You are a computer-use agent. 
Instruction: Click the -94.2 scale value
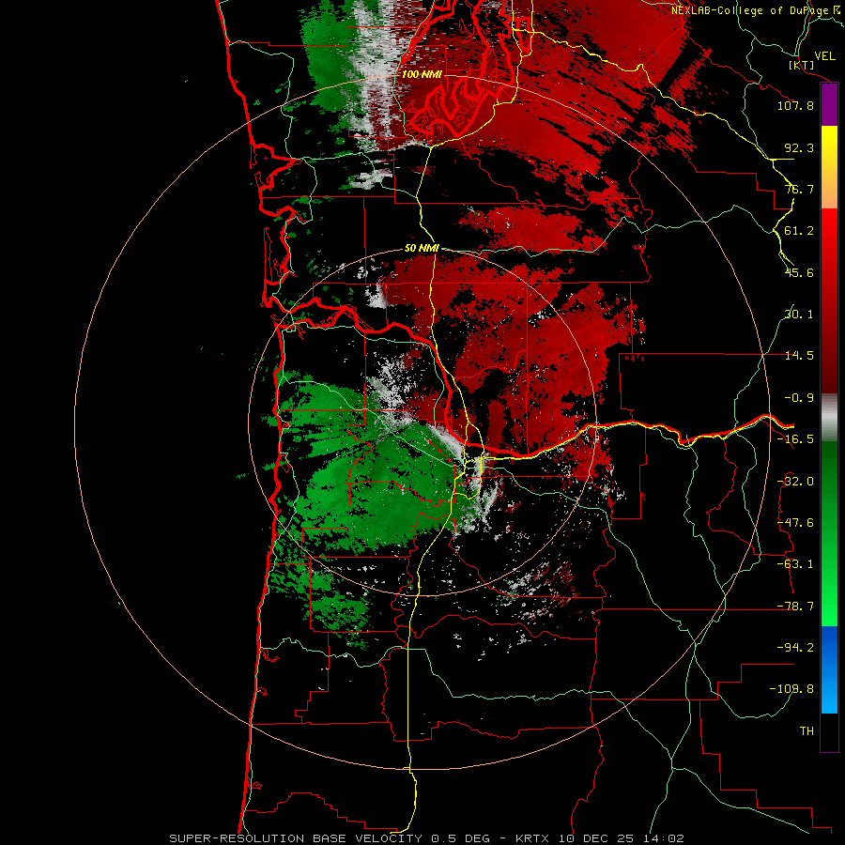click(x=795, y=648)
